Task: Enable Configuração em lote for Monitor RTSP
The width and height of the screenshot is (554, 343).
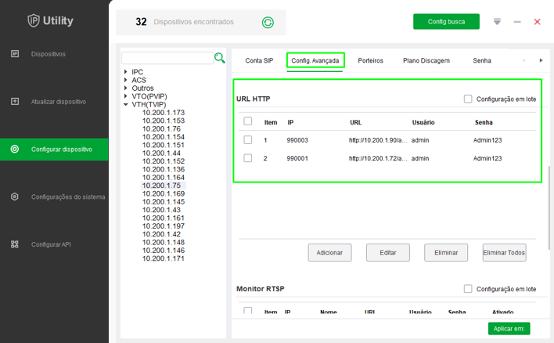Action: pyautogui.click(x=468, y=288)
